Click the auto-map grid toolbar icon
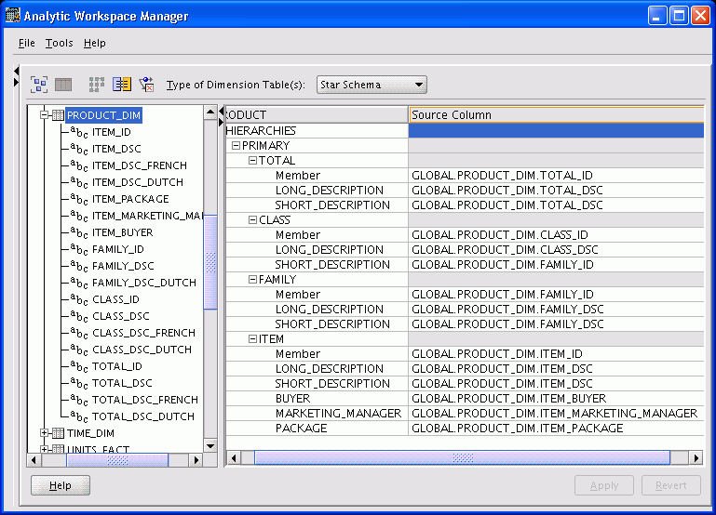The width and height of the screenshot is (716, 515). pyautogui.click(x=96, y=85)
